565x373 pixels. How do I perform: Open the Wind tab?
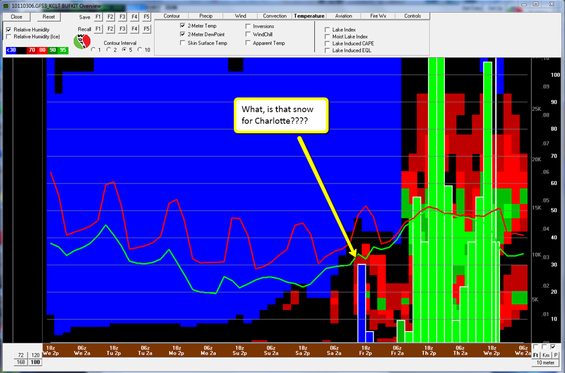(x=241, y=16)
